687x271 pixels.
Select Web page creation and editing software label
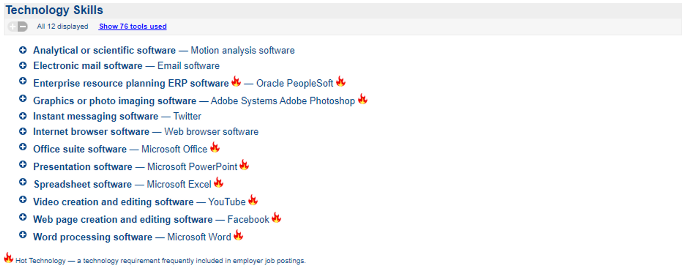123,219
